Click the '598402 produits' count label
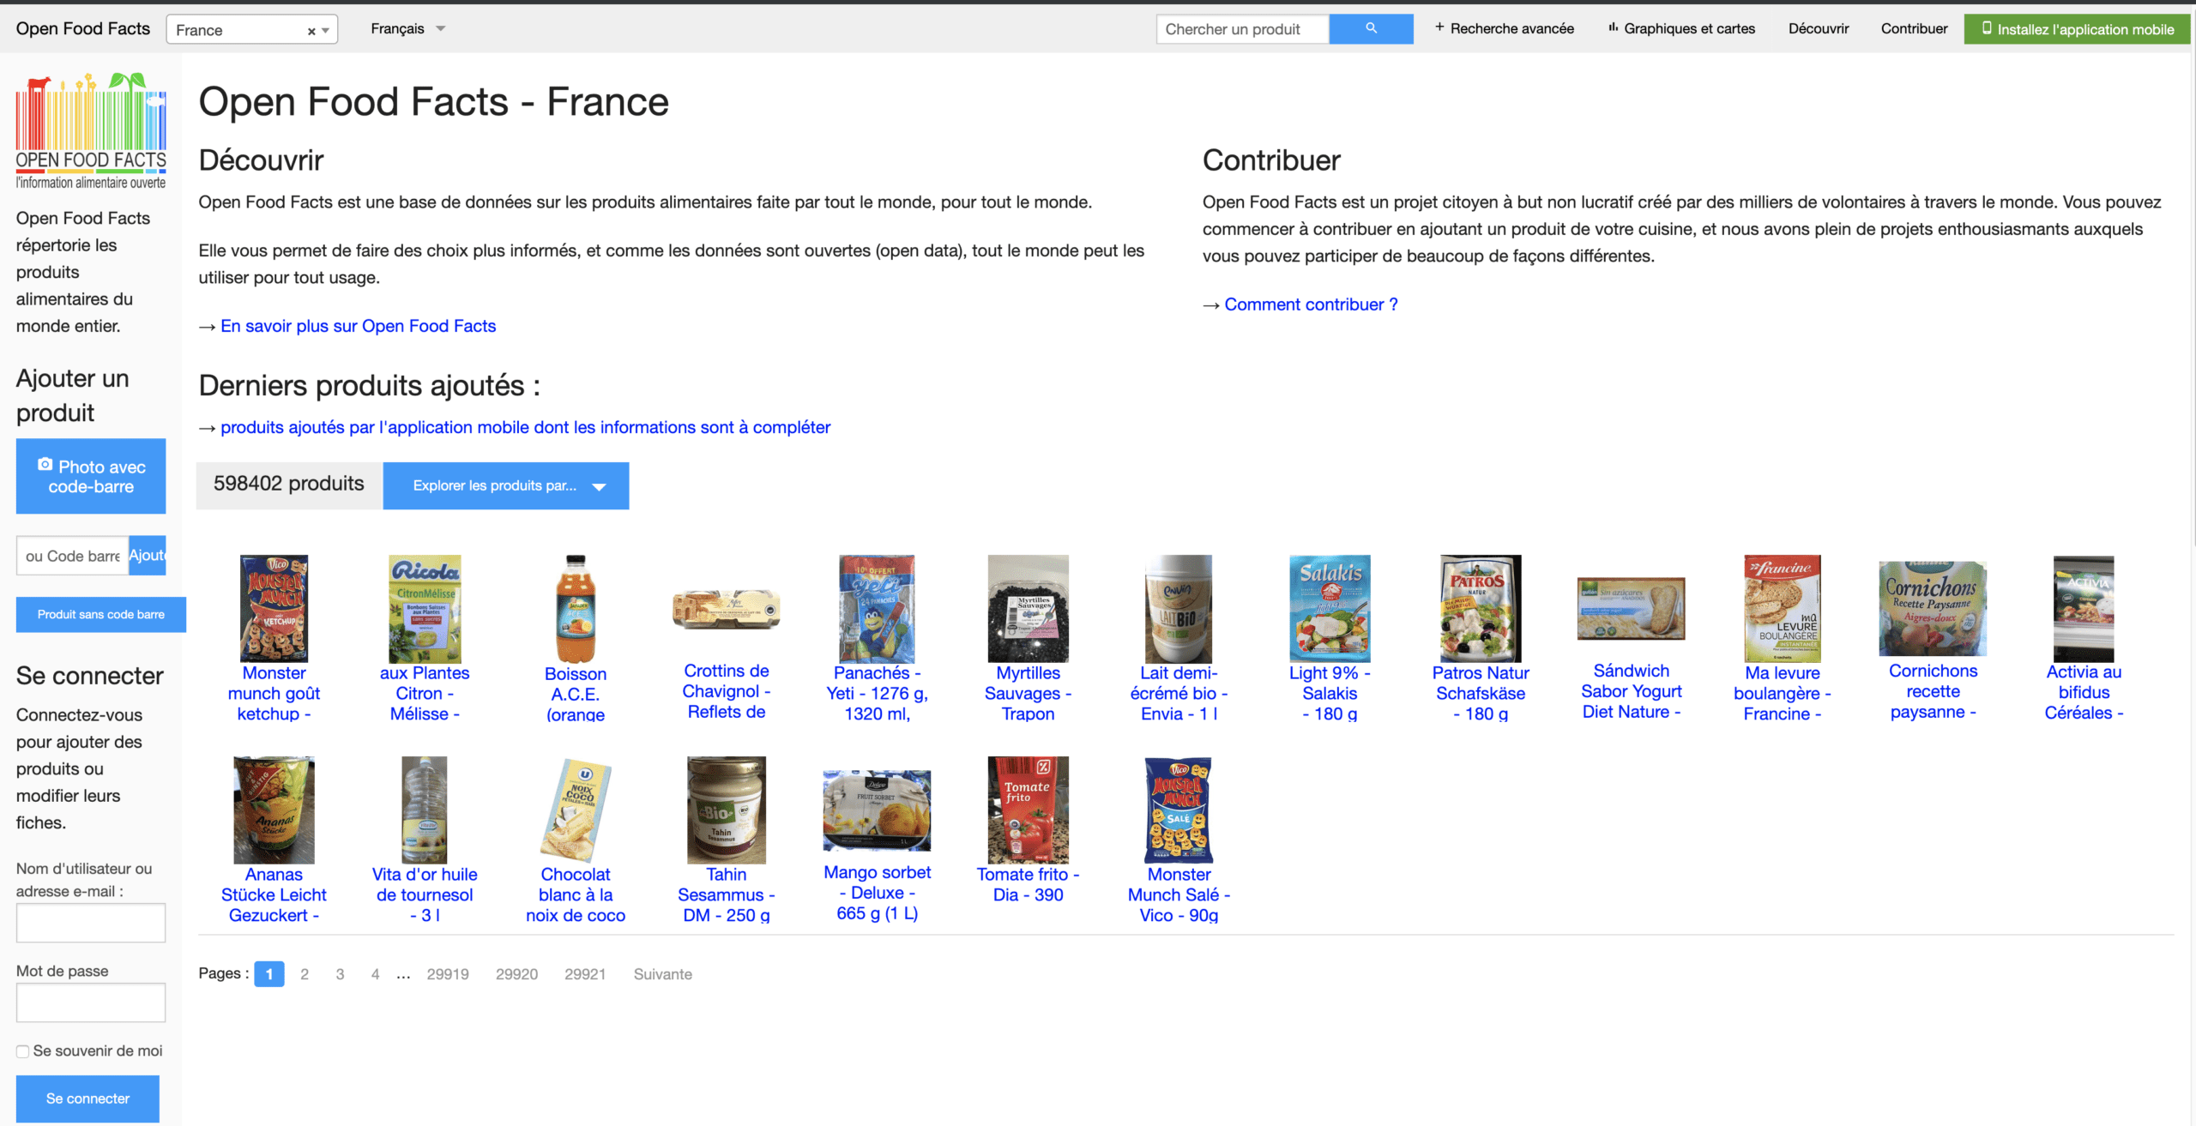Screen dimensions: 2196x1126 (x=289, y=484)
